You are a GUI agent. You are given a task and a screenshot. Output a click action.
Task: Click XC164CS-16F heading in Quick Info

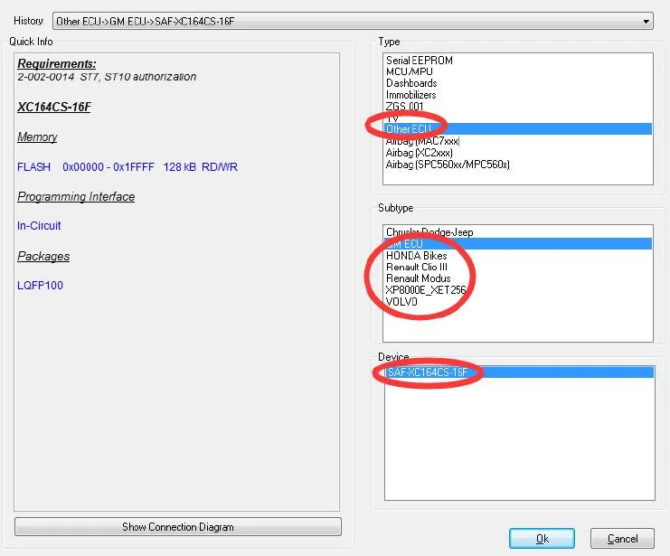click(x=54, y=107)
